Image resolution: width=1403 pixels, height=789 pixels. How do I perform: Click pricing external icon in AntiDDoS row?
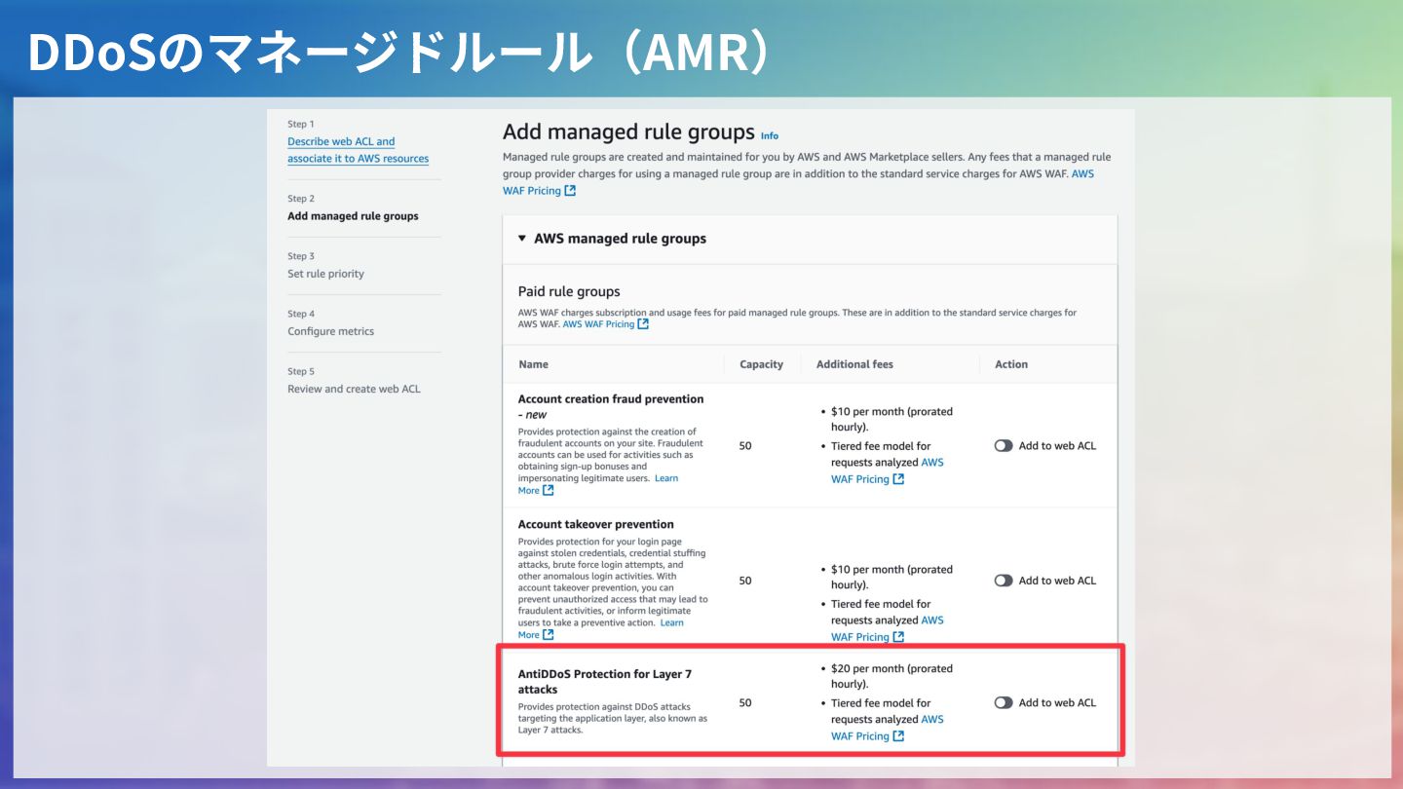898,736
